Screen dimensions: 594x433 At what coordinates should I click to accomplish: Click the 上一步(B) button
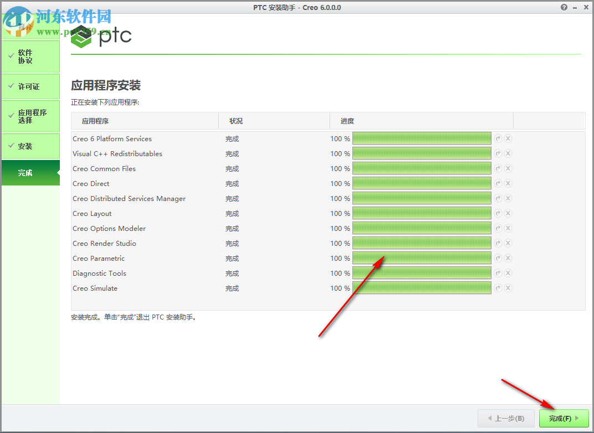(506, 418)
